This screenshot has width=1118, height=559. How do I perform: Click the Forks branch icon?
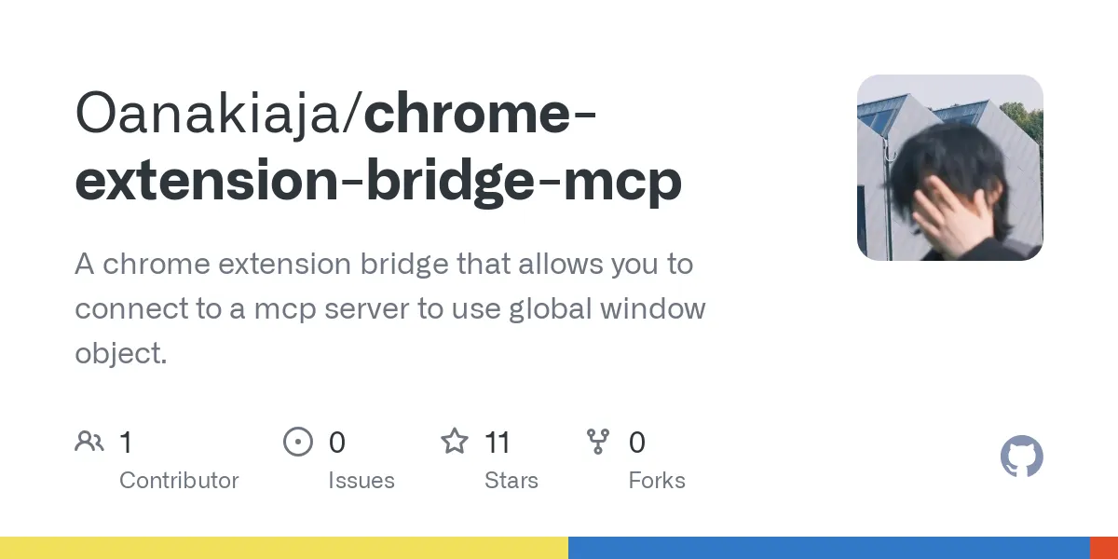pos(598,442)
